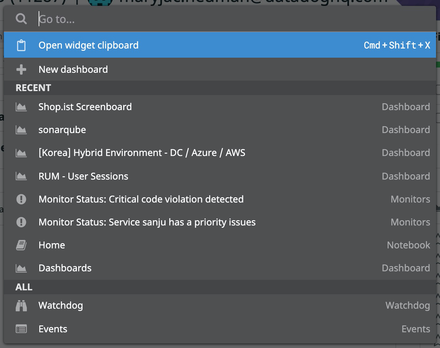Open the widget clipboard entry
Screen dimensions: 440x348
[89, 45]
